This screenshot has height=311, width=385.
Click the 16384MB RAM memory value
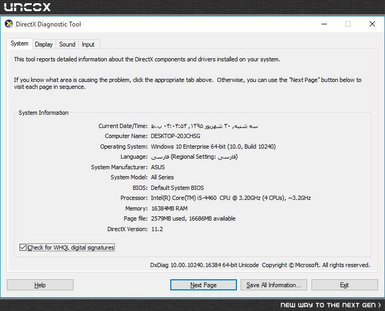pyautogui.click(x=169, y=208)
